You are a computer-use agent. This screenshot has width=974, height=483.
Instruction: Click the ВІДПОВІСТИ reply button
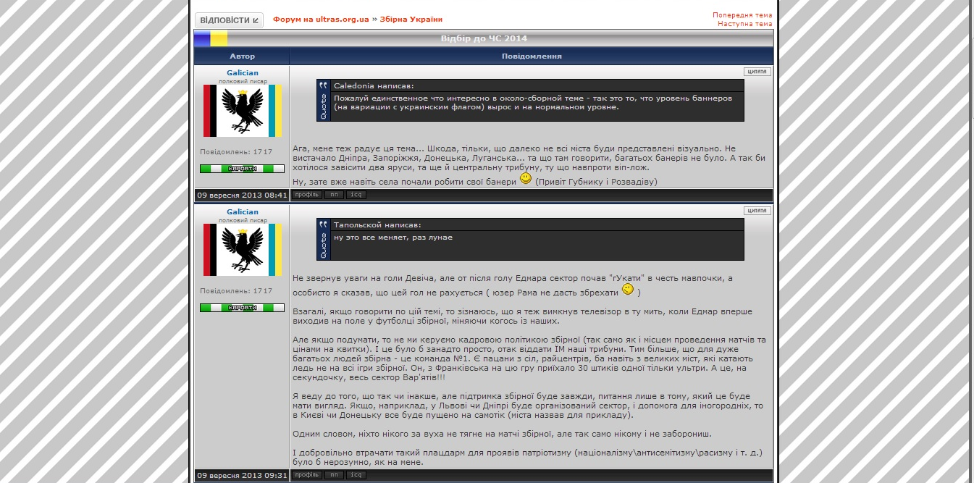click(x=229, y=20)
